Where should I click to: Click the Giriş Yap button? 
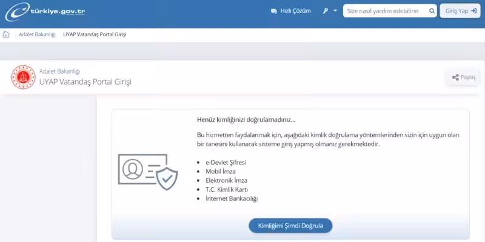coord(460,11)
